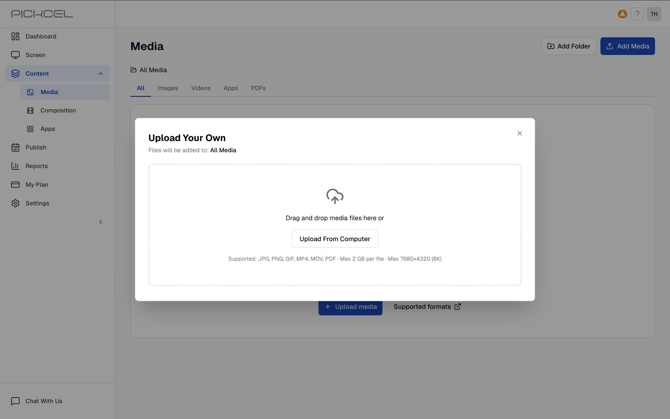Open the Chat With Us bubble icon
This screenshot has height=419, width=670.
(15, 401)
